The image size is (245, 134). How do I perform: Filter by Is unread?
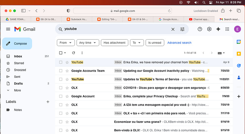click(x=155, y=43)
